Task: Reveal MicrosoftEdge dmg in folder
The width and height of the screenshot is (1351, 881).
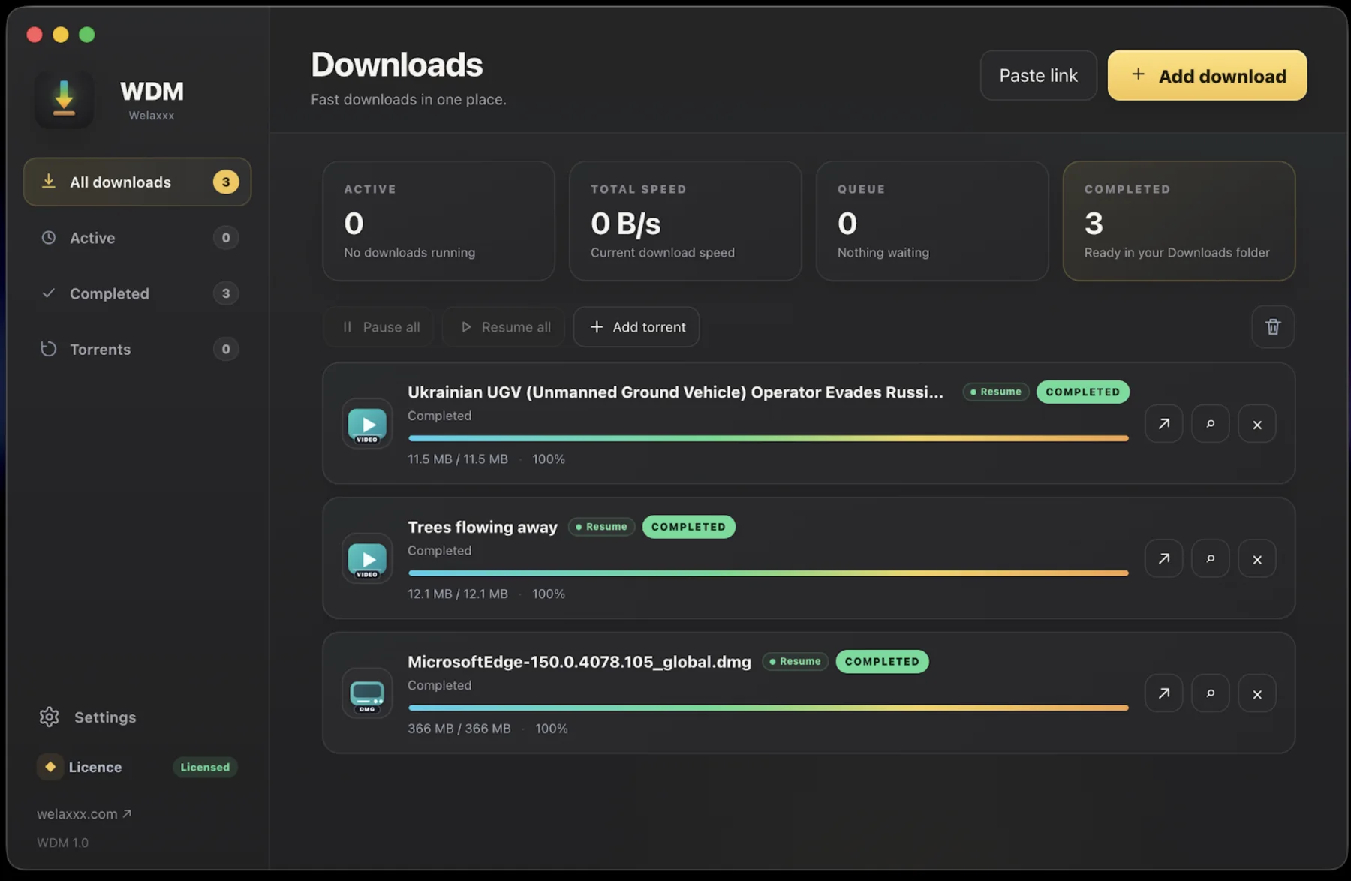Action: (1210, 693)
